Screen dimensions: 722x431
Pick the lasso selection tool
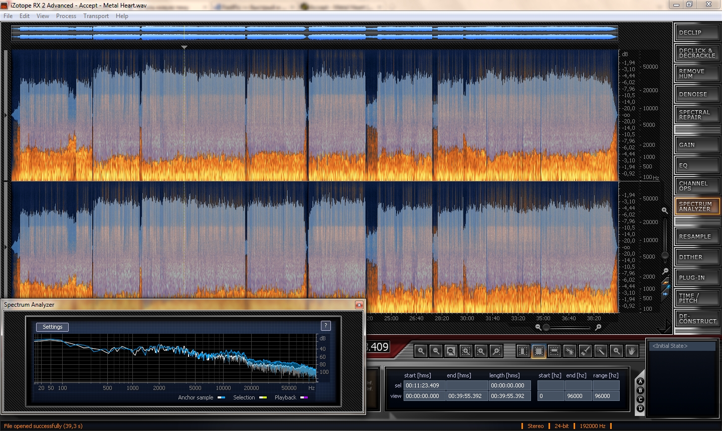(570, 351)
